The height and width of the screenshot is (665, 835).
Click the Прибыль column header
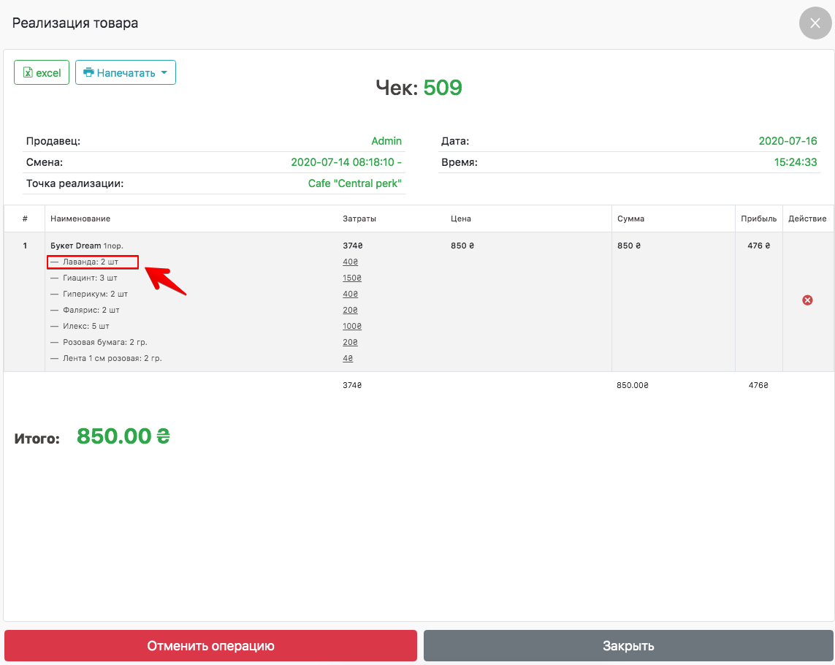click(x=758, y=218)
